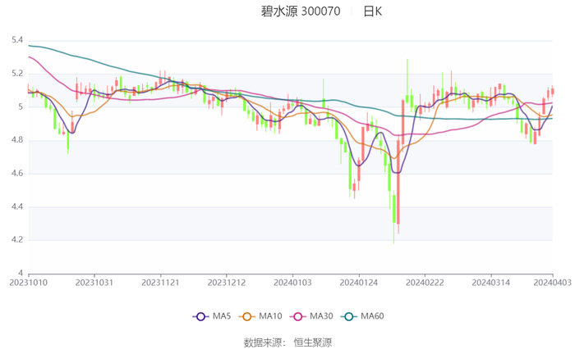Click the purple MA5 legend circle marker
575x349 pixels.
(200, 316)
